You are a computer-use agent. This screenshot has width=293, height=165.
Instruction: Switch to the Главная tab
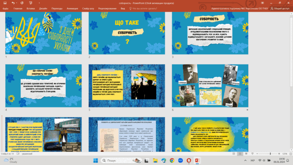pyautogui.click(x=18, y=9)
